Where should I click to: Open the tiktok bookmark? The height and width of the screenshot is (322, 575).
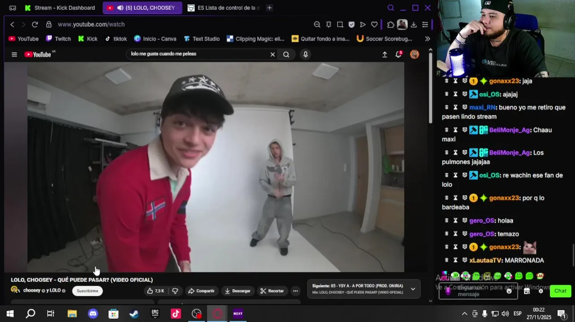point(116,39)
